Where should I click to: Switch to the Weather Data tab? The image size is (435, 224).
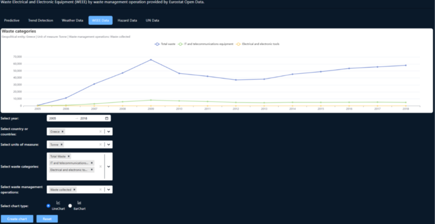coord(72,20)
